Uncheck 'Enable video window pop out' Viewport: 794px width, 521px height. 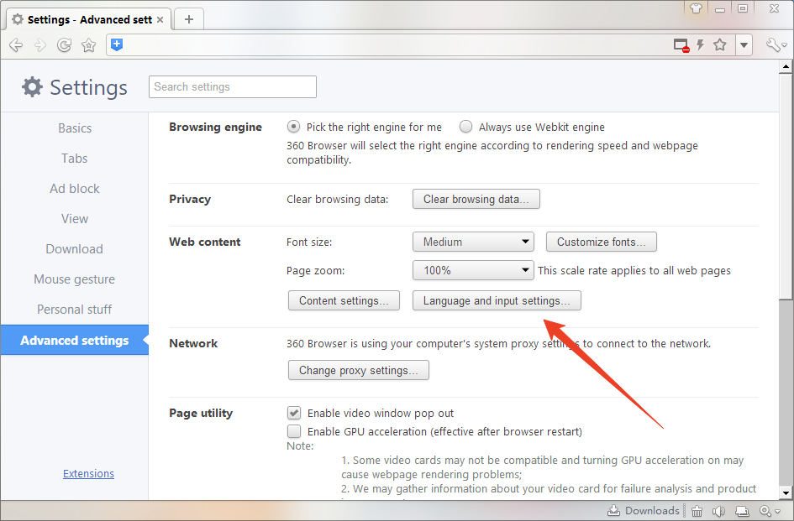point(294,413)
